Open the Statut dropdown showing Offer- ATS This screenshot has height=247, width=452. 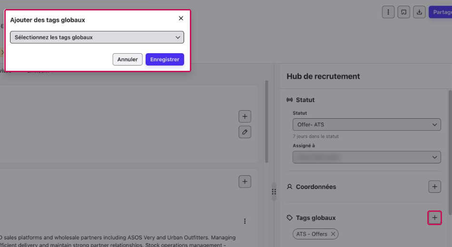367,124
